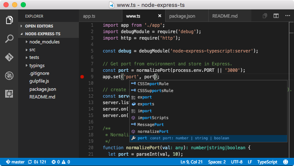294x166 pixels.
Task: Click the EXPLORER panel title
Action: click(34, 16)
